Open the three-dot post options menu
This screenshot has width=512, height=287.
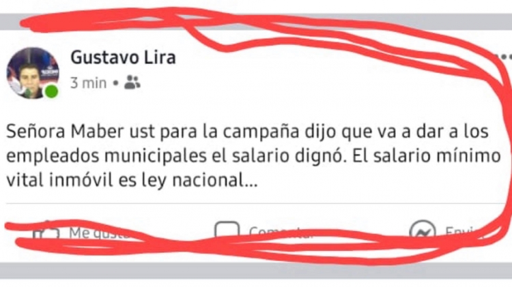504,57
